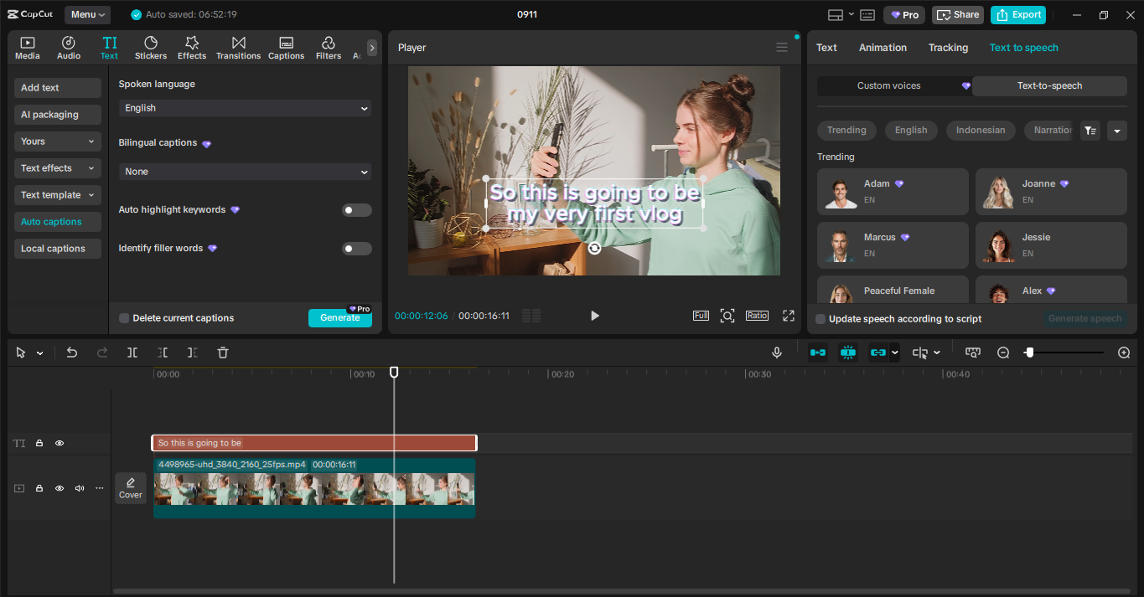Image resolution: width=1144 pixels, height=597 pixels.
Task: Open the Menu dropdown in the top bar
Action: point(86,14)
